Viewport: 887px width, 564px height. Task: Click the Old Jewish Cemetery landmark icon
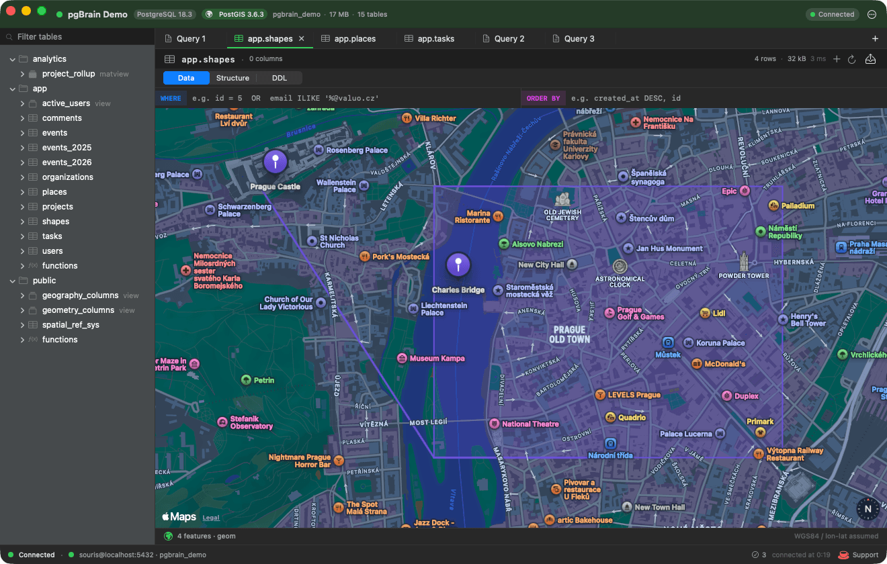562,199
